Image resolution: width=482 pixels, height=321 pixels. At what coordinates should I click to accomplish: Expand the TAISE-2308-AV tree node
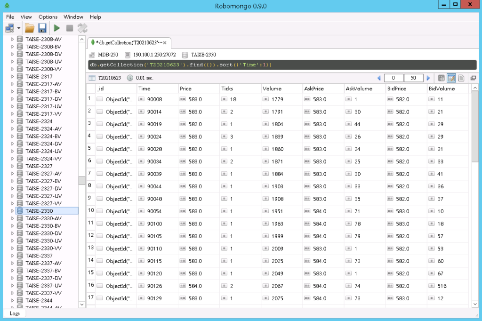pyautogui.click(x=12, y=40)
